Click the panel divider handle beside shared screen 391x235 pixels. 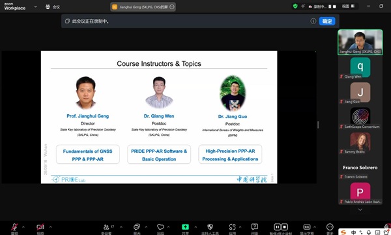318,125
